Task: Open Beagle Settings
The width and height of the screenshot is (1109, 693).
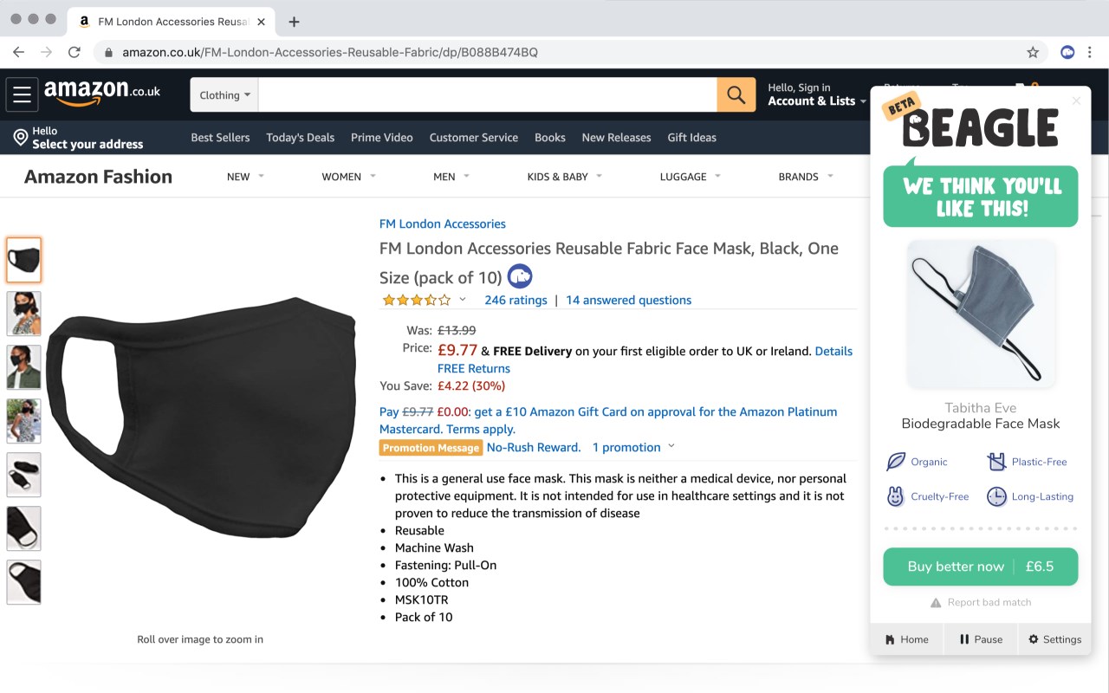Action: pyautogui.click(x=1054, y=639)
